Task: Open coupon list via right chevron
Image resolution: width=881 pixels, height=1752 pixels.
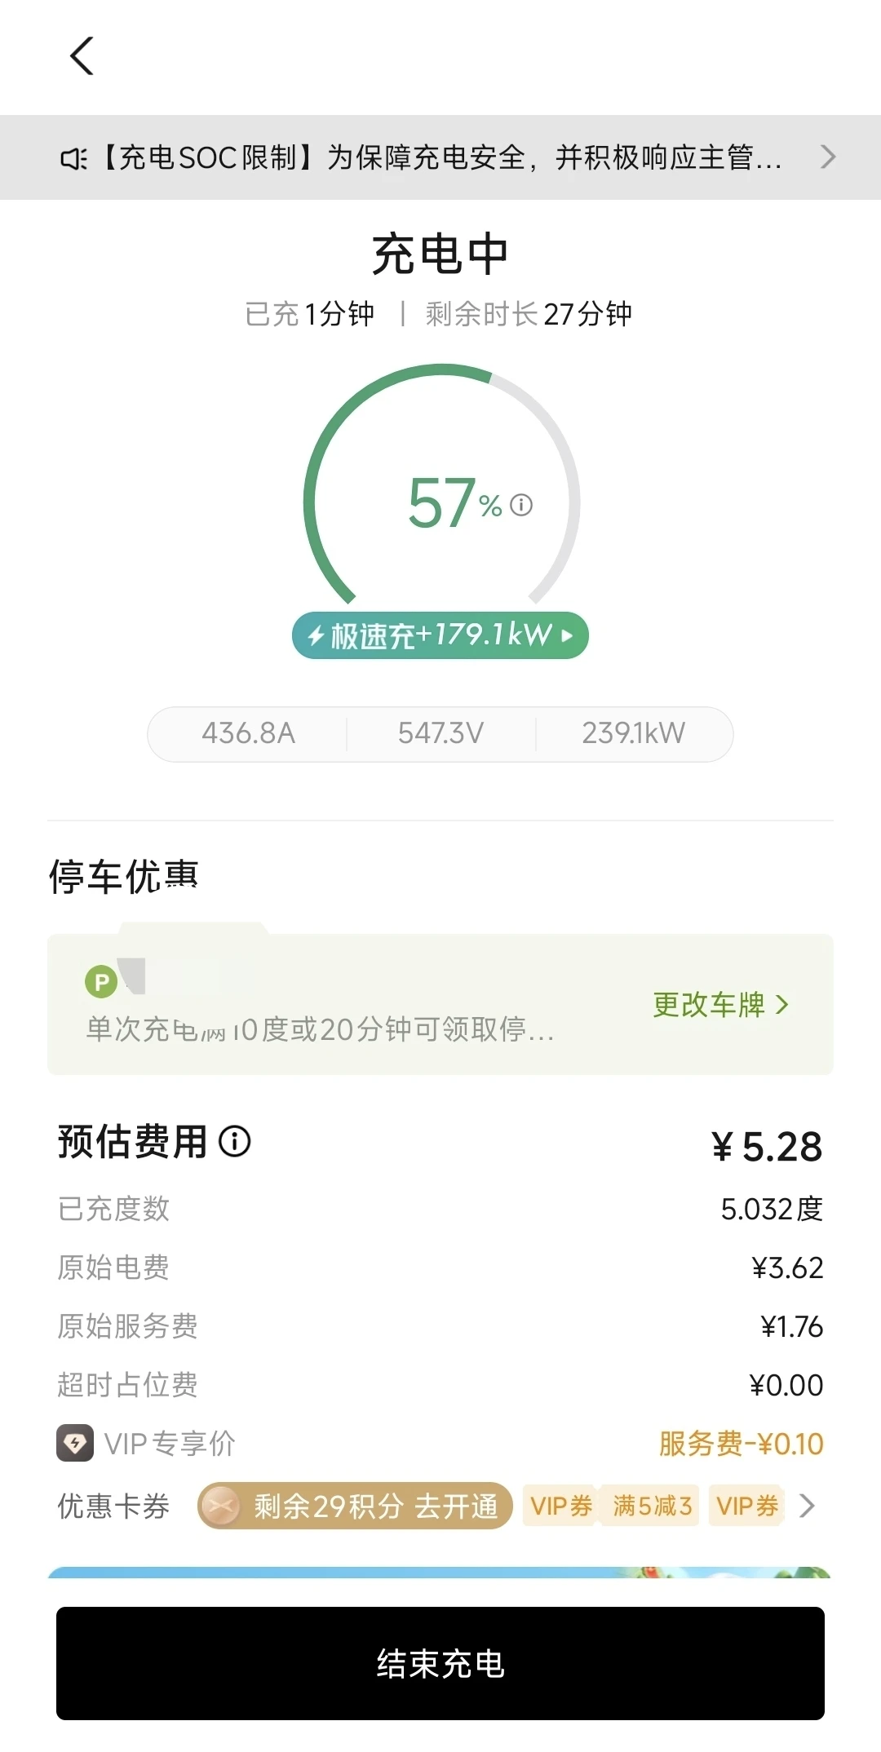Action: 807,1506
